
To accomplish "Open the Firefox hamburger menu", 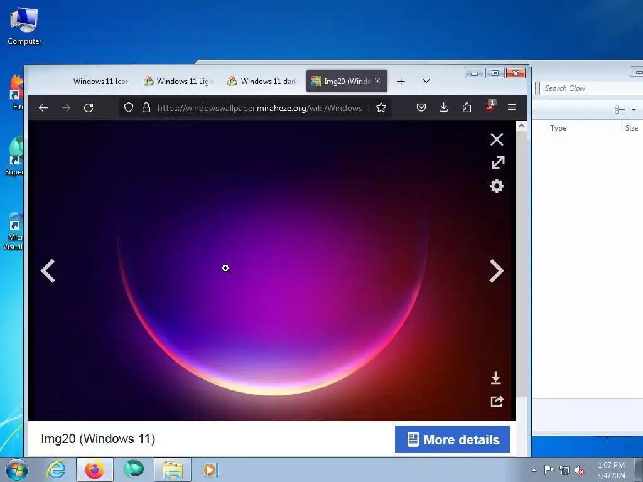I will tap(512, 107).
